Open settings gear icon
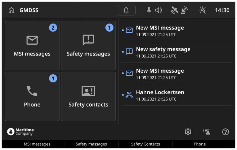The width and height of the screenshot is (237, 150). pyautogui.click(x=188, y=132)
